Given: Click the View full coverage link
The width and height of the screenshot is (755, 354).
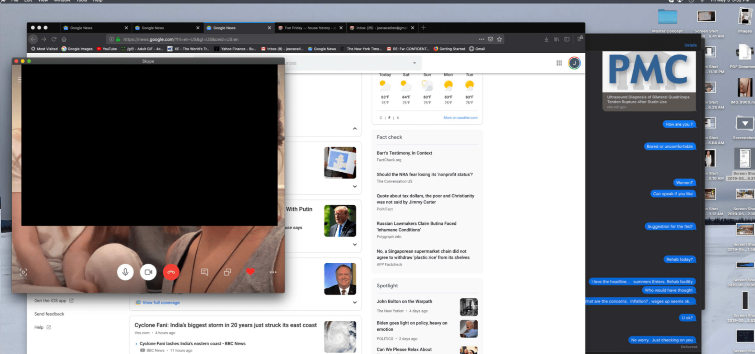Looking at the screenshot, I should (x=161, y=302).
